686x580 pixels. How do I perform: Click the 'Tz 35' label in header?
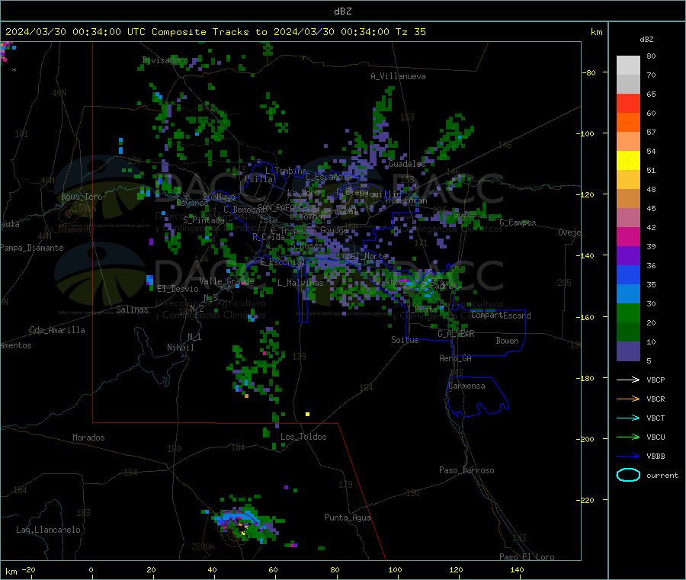[410, 32]
